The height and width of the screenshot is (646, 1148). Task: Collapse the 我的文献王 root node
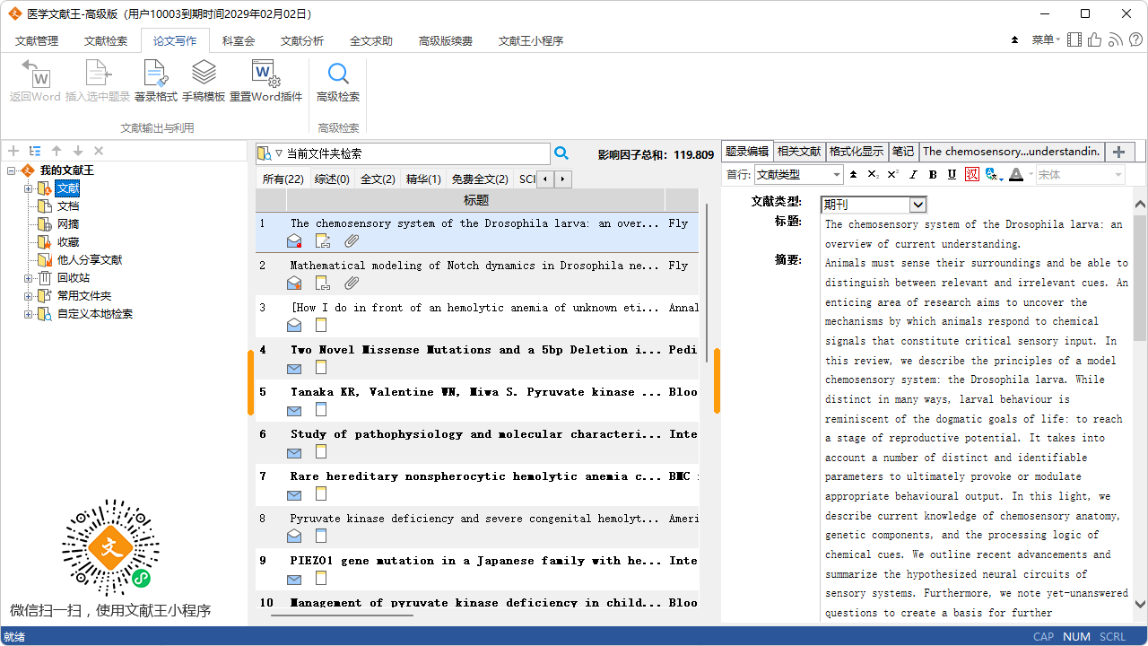click(x=11, y=170)
